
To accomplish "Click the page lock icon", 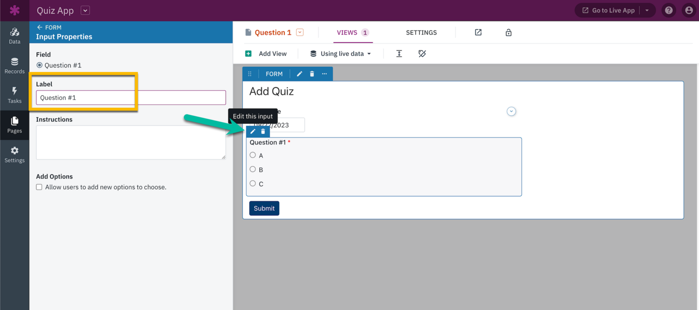I will 508,33.
